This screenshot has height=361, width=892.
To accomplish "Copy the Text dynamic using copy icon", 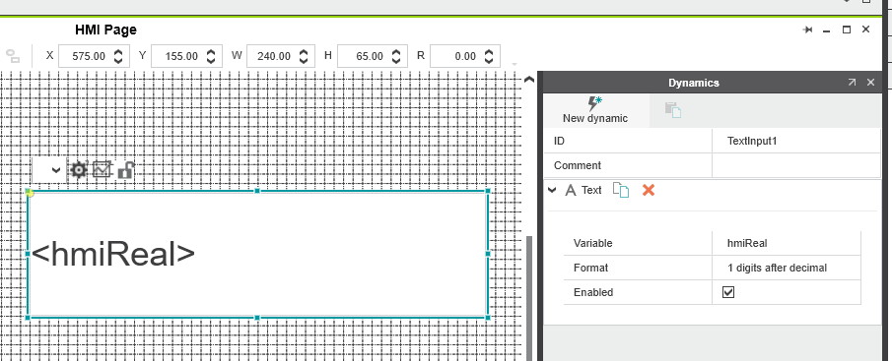I will [621, 190].
